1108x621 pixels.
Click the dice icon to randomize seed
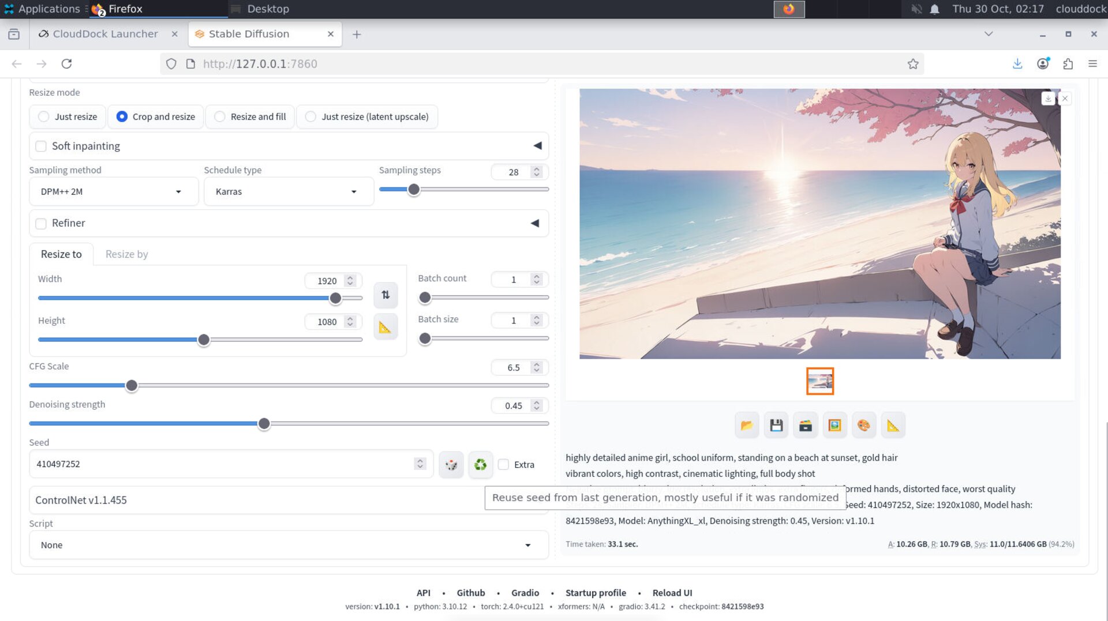[451, 465]
